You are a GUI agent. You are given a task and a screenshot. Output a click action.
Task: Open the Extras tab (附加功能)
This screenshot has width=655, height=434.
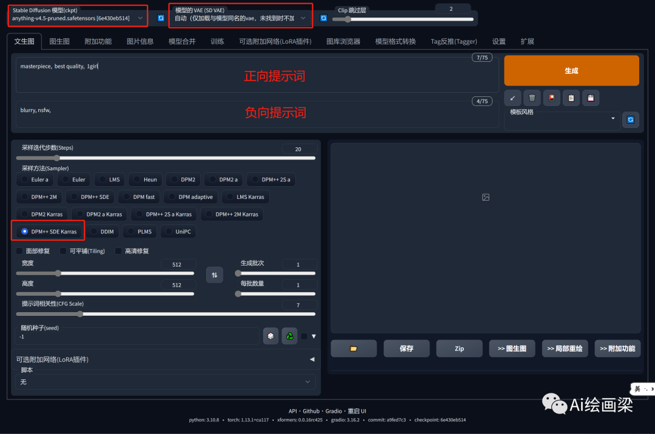point(98,41)
